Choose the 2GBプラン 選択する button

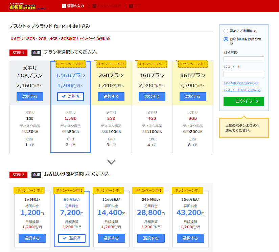[x=111, y=97]
